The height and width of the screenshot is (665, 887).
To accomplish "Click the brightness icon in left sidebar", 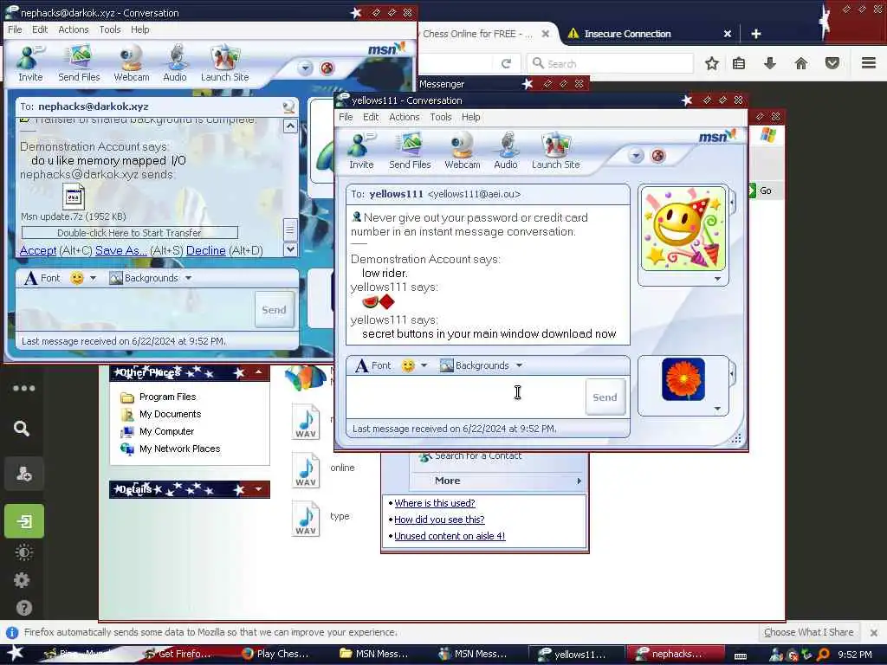I will 23,552.
